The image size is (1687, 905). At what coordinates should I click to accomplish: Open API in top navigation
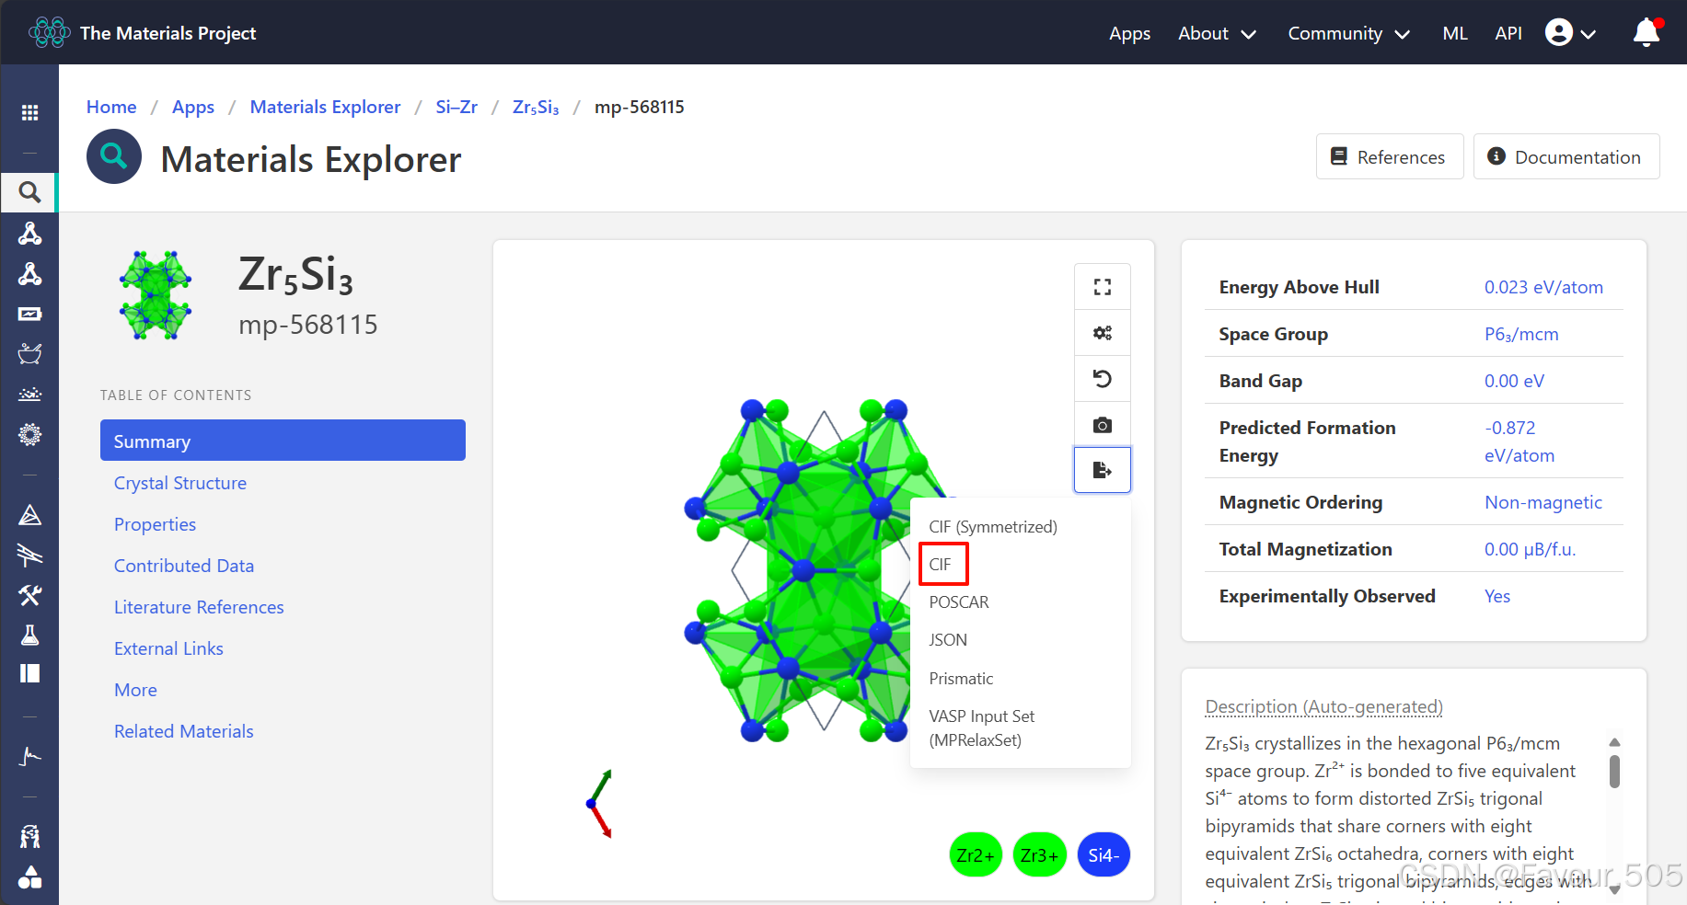click(1508, 33)
